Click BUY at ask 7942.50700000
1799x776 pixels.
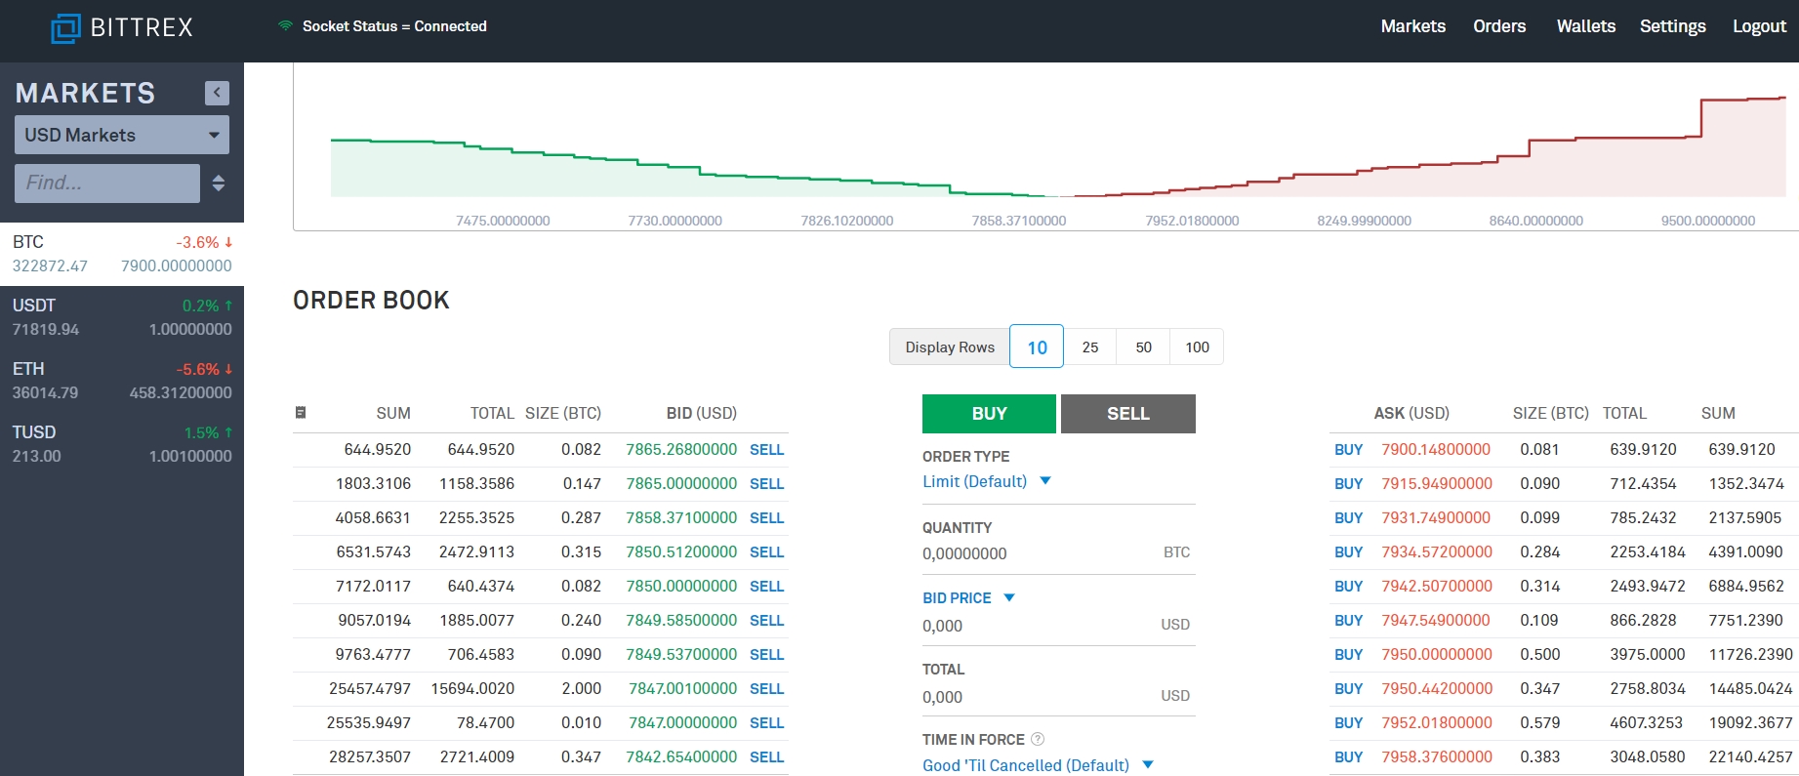coord(1348,587)
